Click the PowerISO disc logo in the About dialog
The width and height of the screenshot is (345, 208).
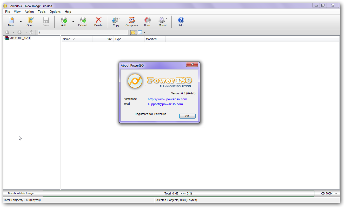(x=135, y=81)
